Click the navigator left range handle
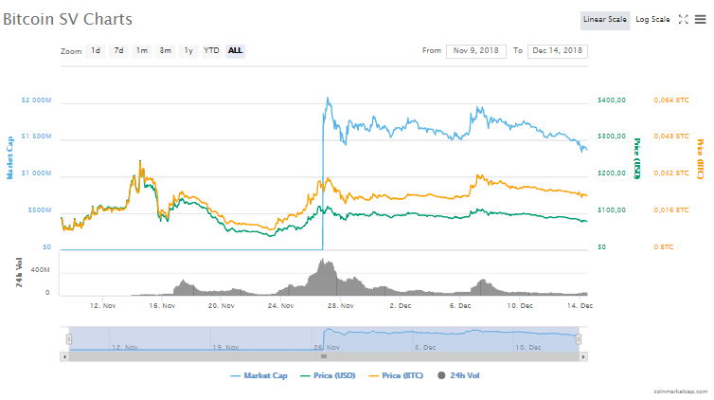This screenshot has height=400, width=714. tap(69, 339)
